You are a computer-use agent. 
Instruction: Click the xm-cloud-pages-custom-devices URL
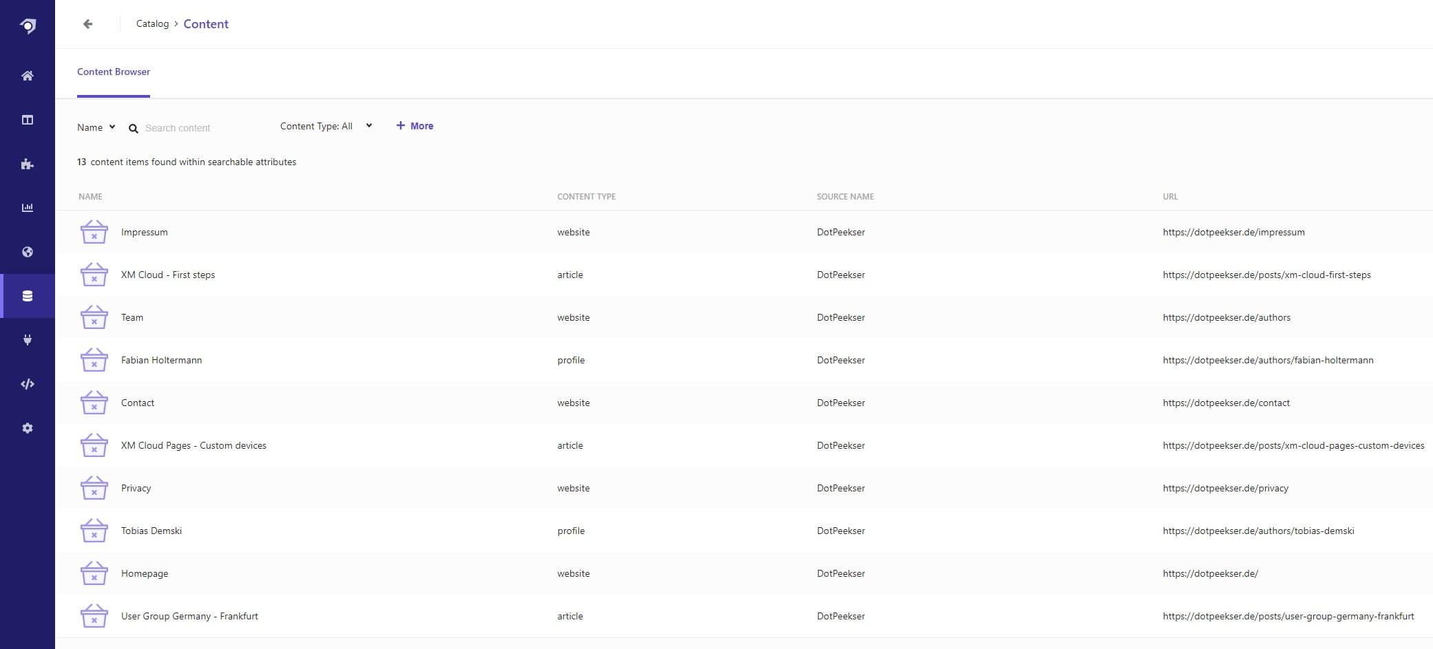coord(1293,445)
